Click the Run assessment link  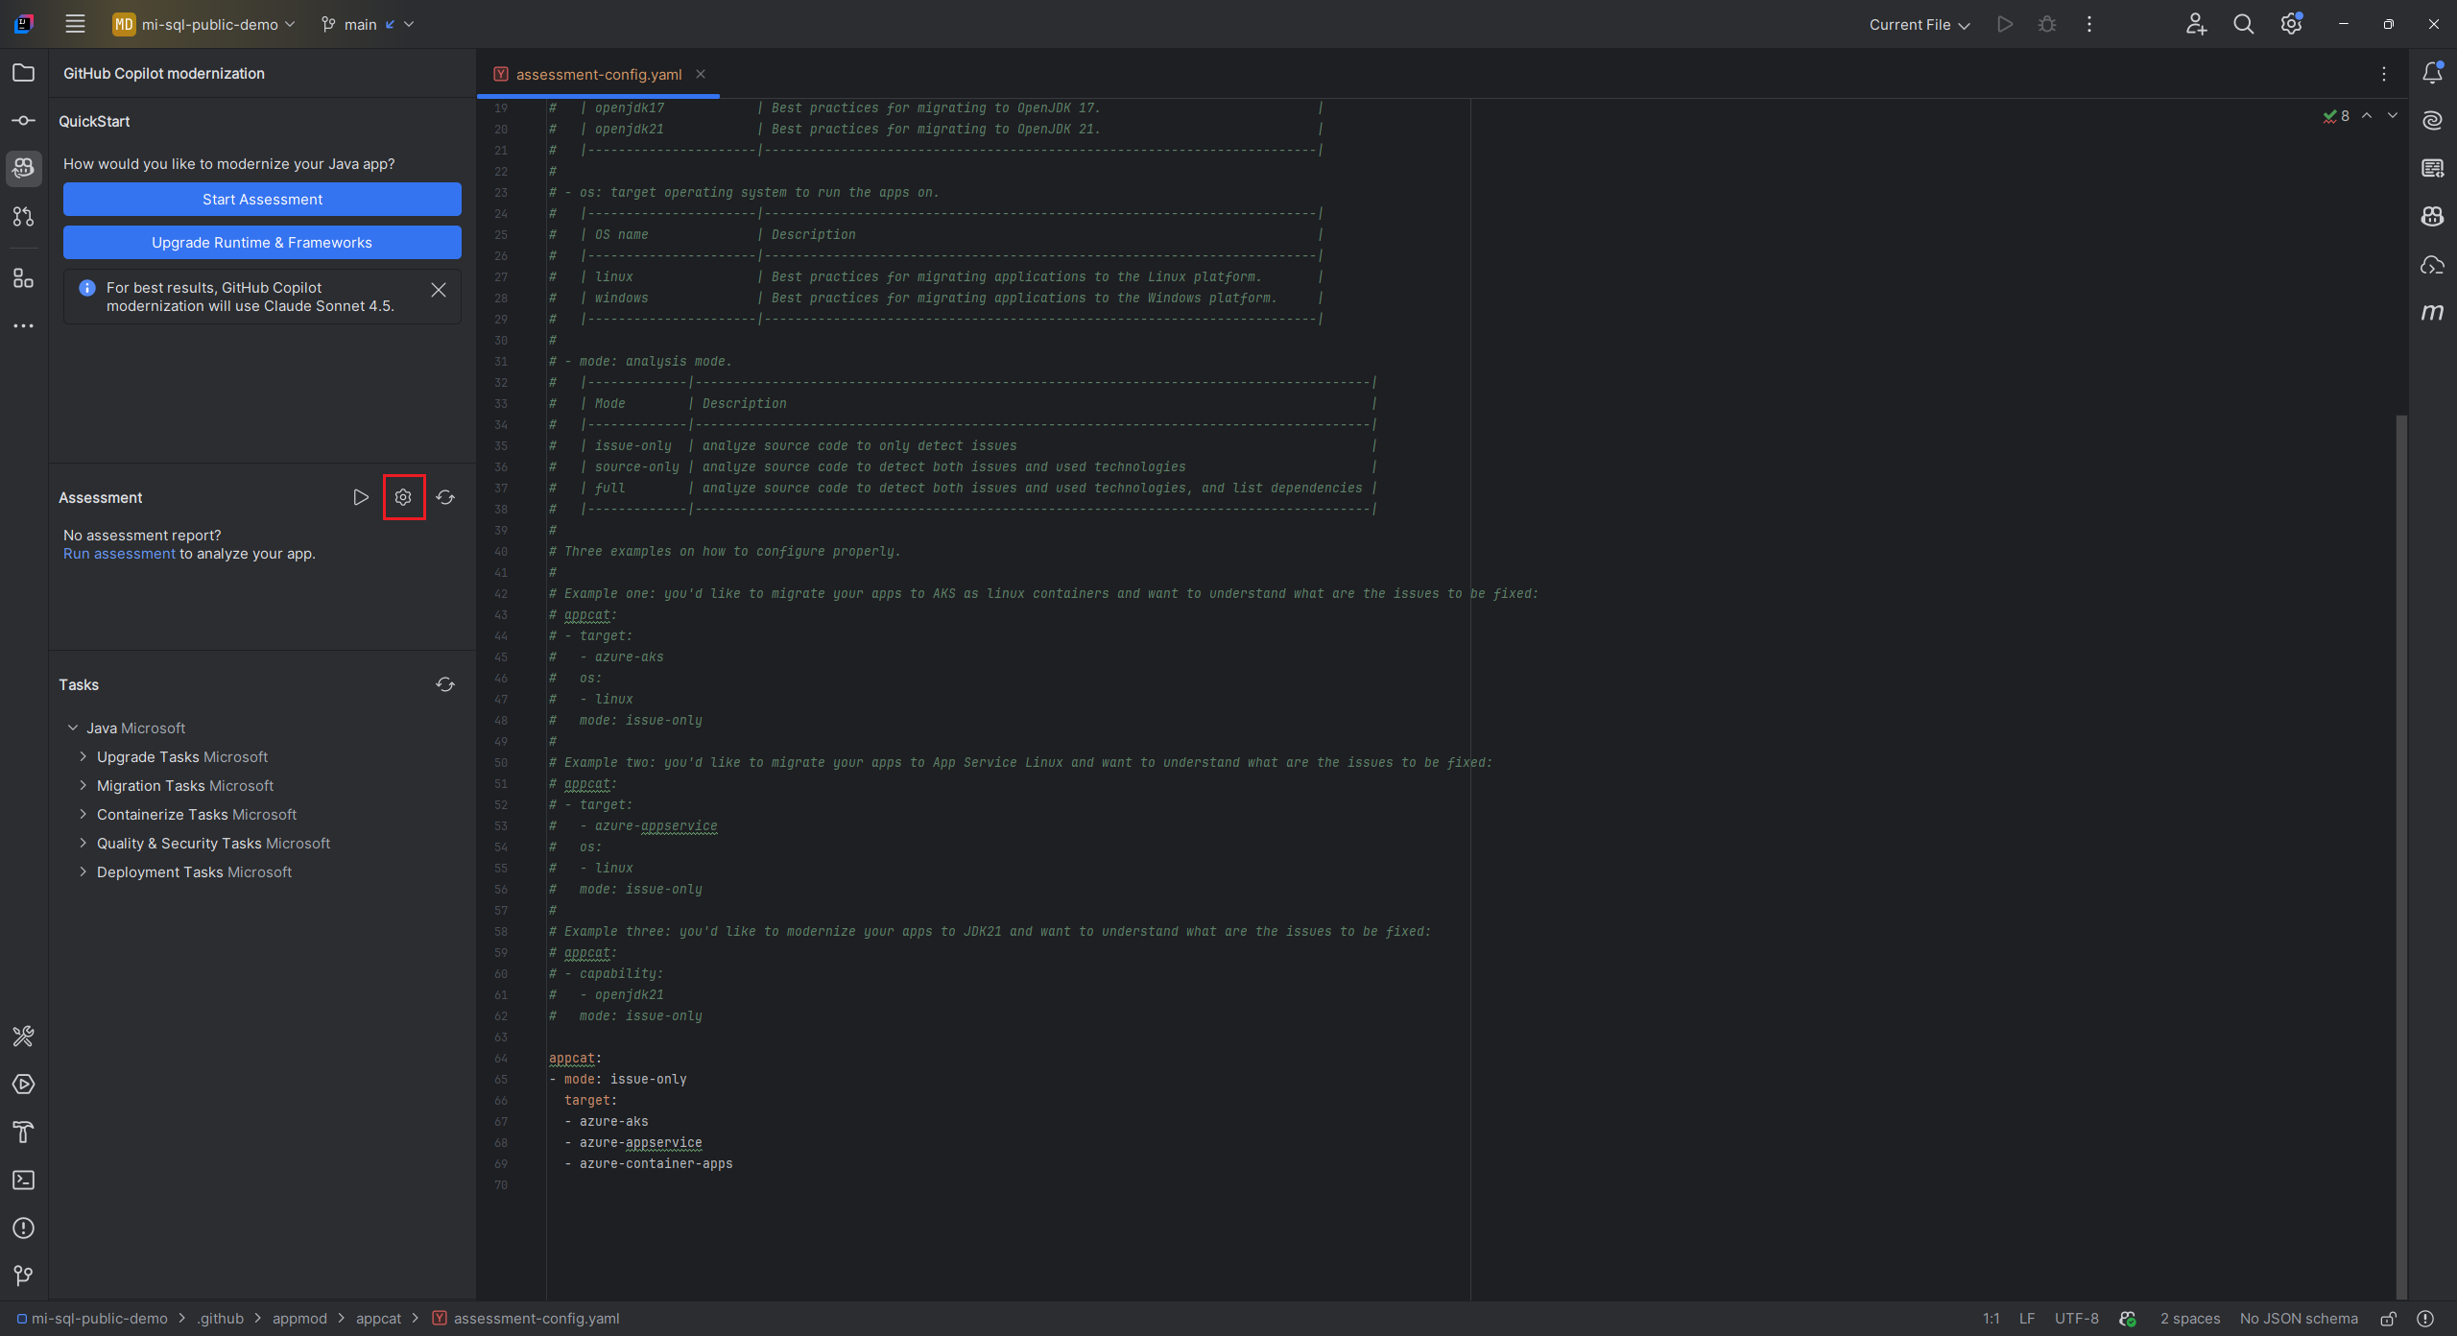119,554
